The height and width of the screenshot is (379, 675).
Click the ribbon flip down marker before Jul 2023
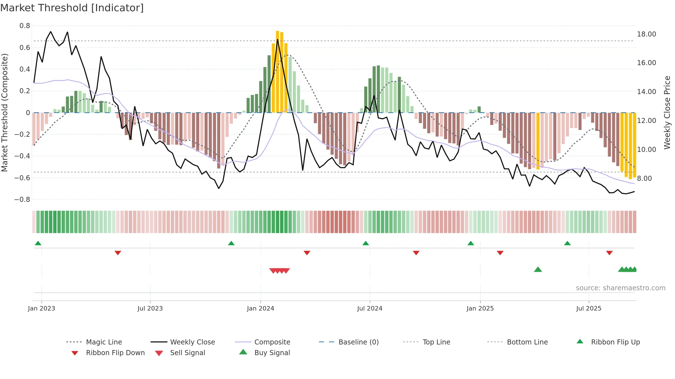tap(118, 253)
